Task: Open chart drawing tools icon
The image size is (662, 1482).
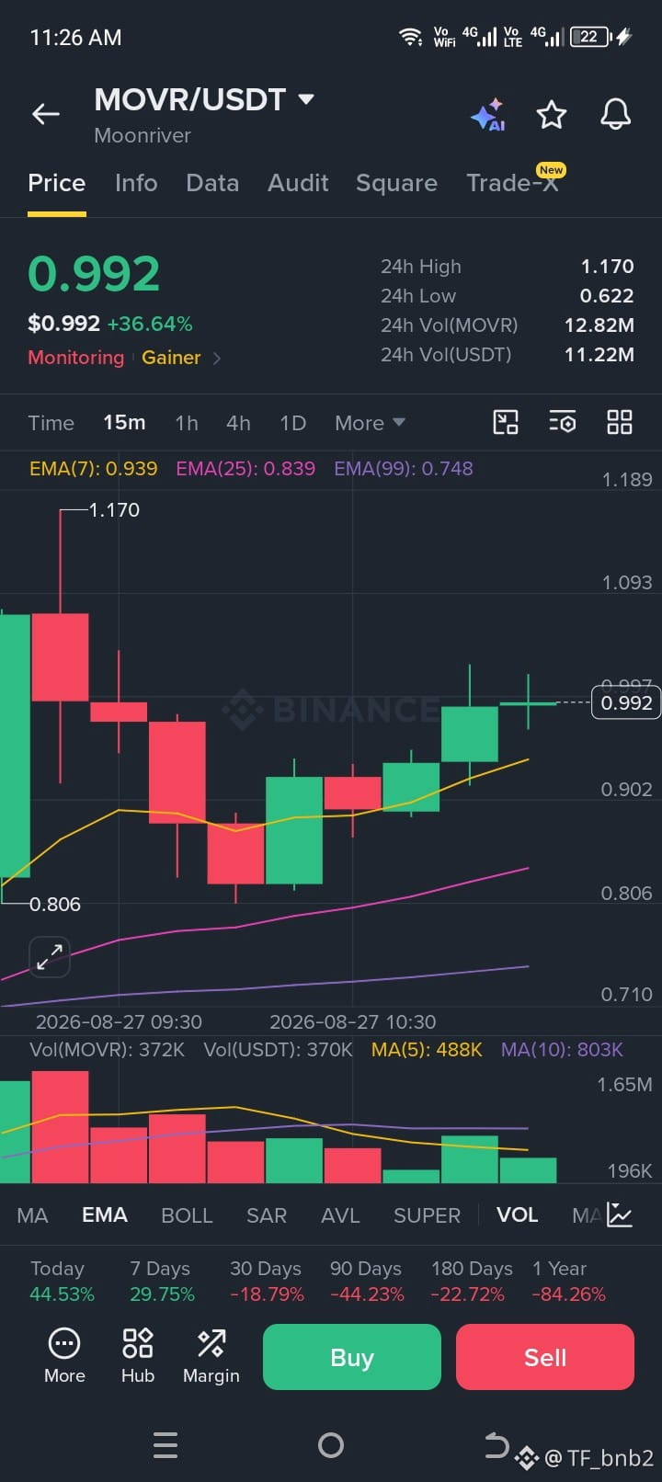Action: pos(506,423)
